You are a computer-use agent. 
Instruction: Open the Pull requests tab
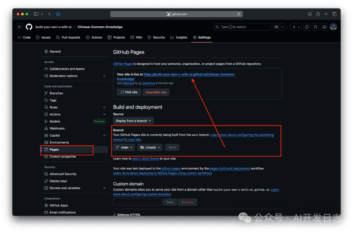tap(68, 38)
